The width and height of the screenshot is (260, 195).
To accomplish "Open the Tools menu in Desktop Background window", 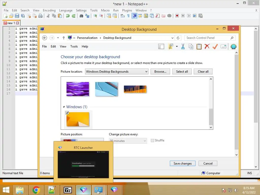I will [x=74, y=46].
